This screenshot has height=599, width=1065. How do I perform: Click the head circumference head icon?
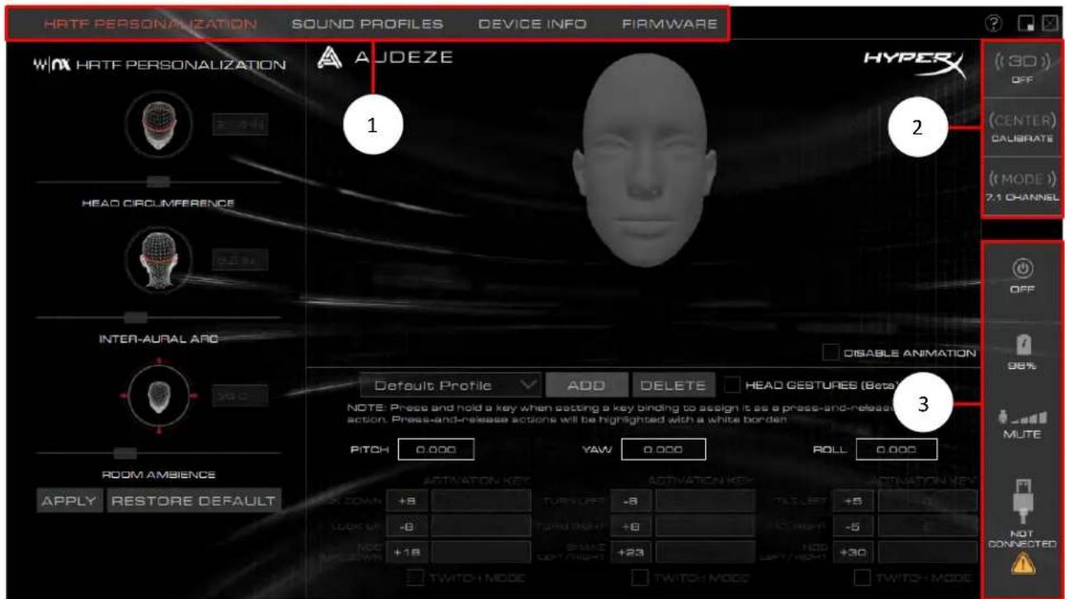159,125
